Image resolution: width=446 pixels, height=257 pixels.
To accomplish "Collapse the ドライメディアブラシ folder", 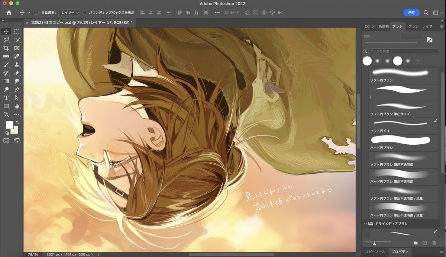I will pyautogui.click(x=365, y=224).
